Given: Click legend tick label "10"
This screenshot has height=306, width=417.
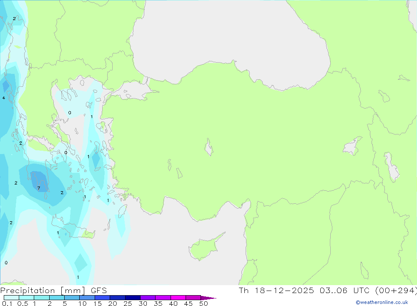Looking at the screenshot, I should click(83, 303).
